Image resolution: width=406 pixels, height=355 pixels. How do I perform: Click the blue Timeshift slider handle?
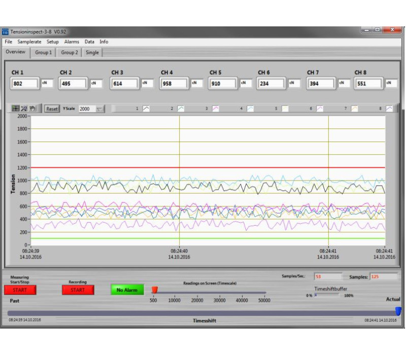tap(398, 311)
